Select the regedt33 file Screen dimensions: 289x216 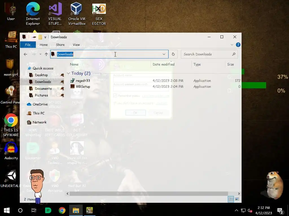83,81
